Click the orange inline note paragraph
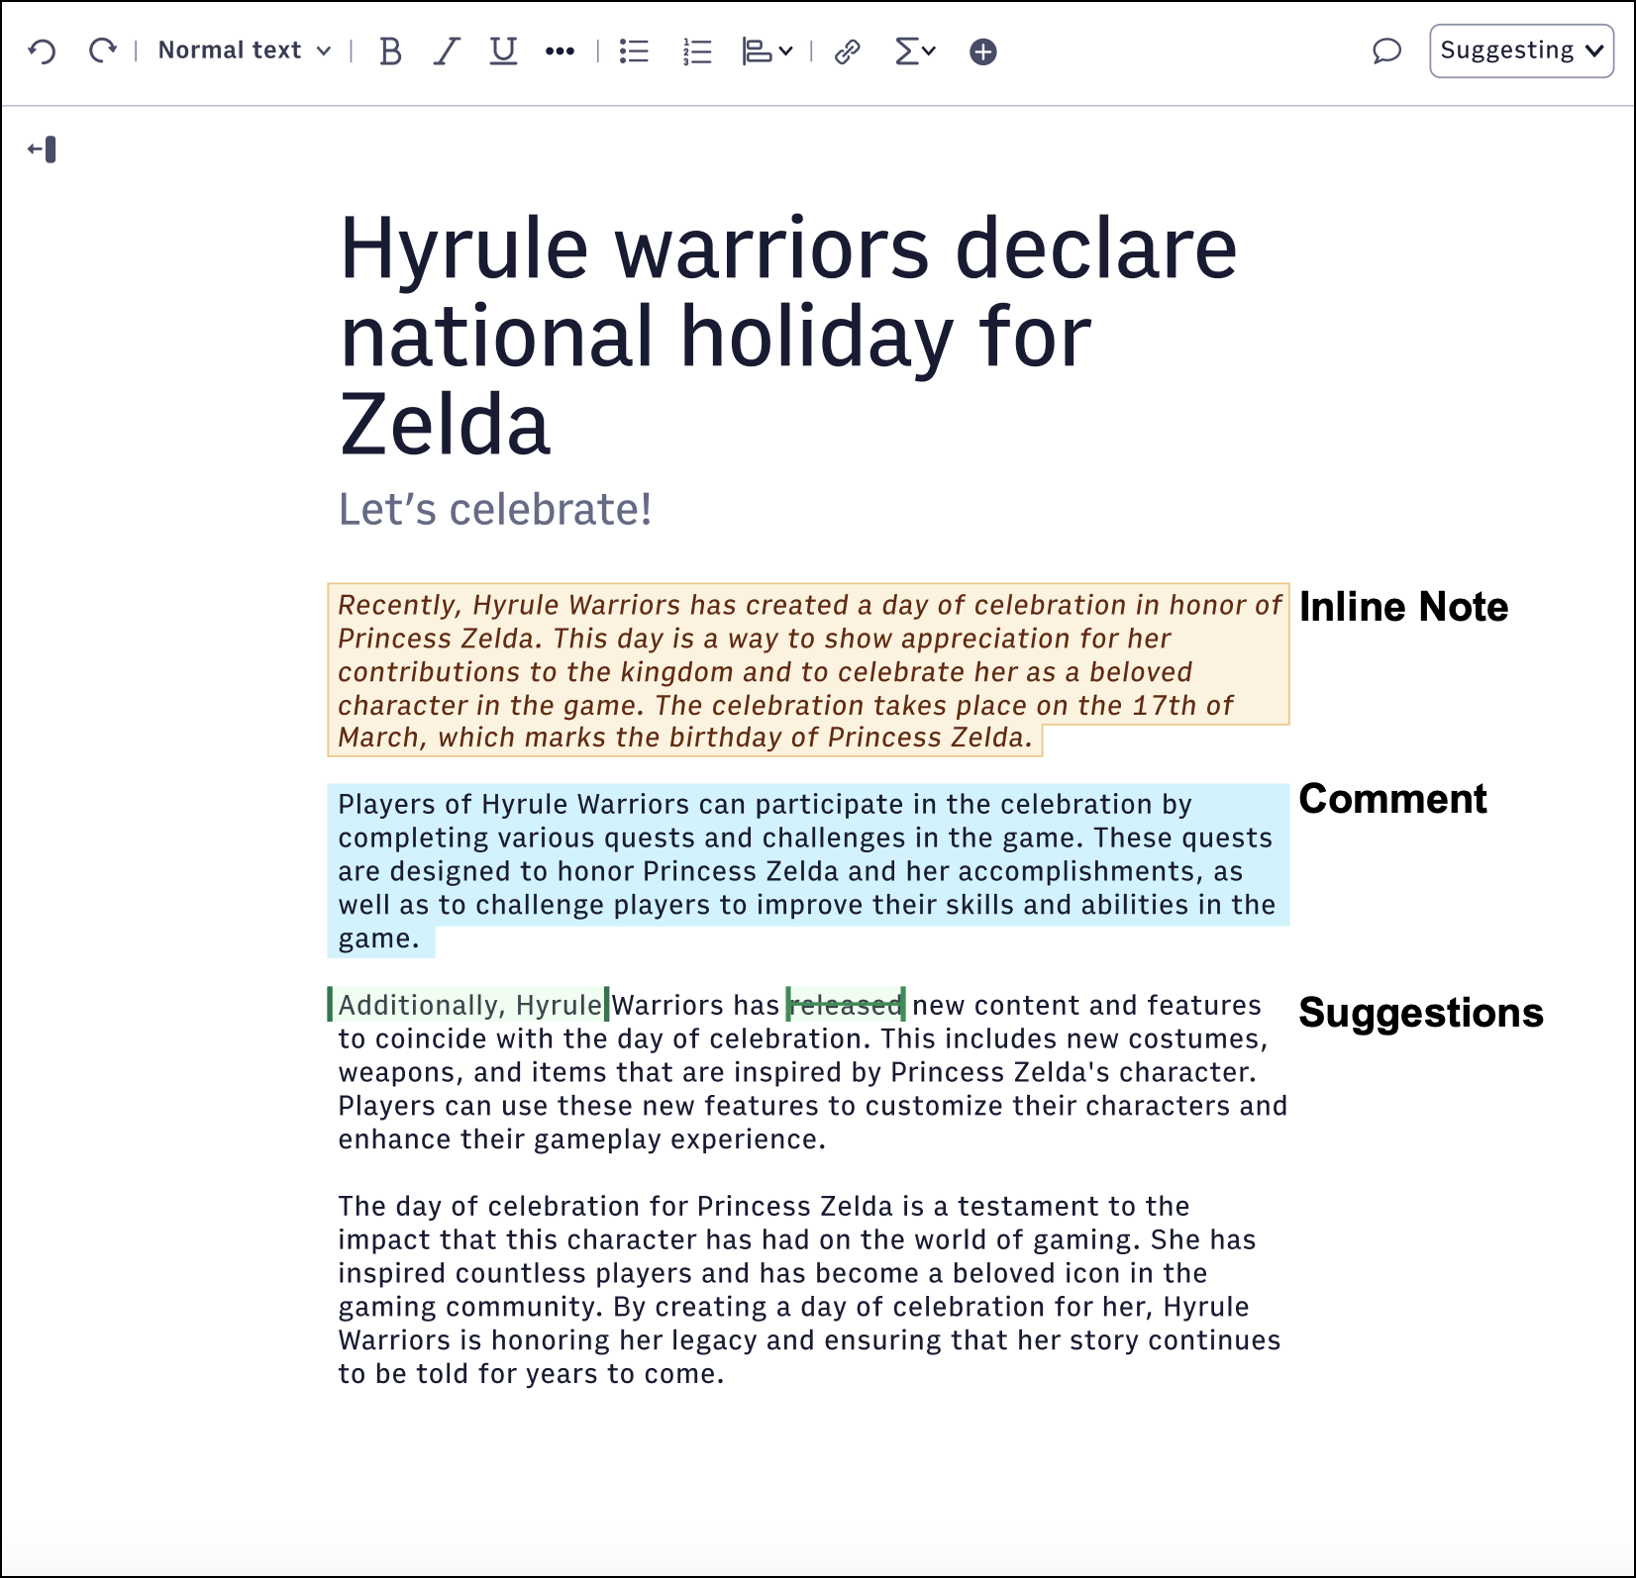Screen dimensions: 1636x1578 (808, 670)
